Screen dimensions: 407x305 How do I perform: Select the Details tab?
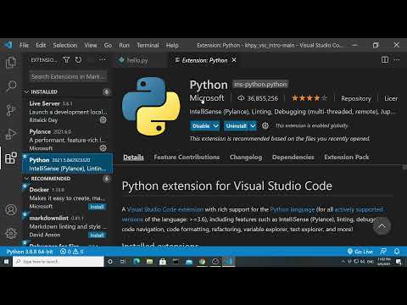point(133,157)
